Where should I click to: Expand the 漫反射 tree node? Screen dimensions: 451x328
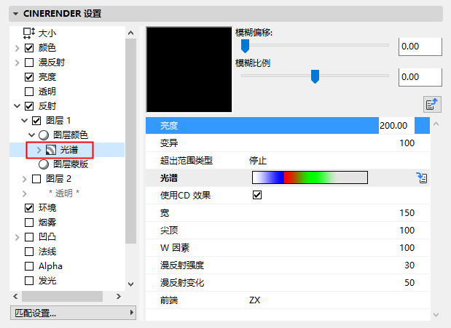click(17, 63)
